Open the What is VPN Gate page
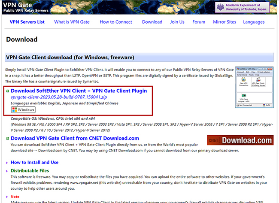This screenshot has width=279, height=203. pos(72,22)
